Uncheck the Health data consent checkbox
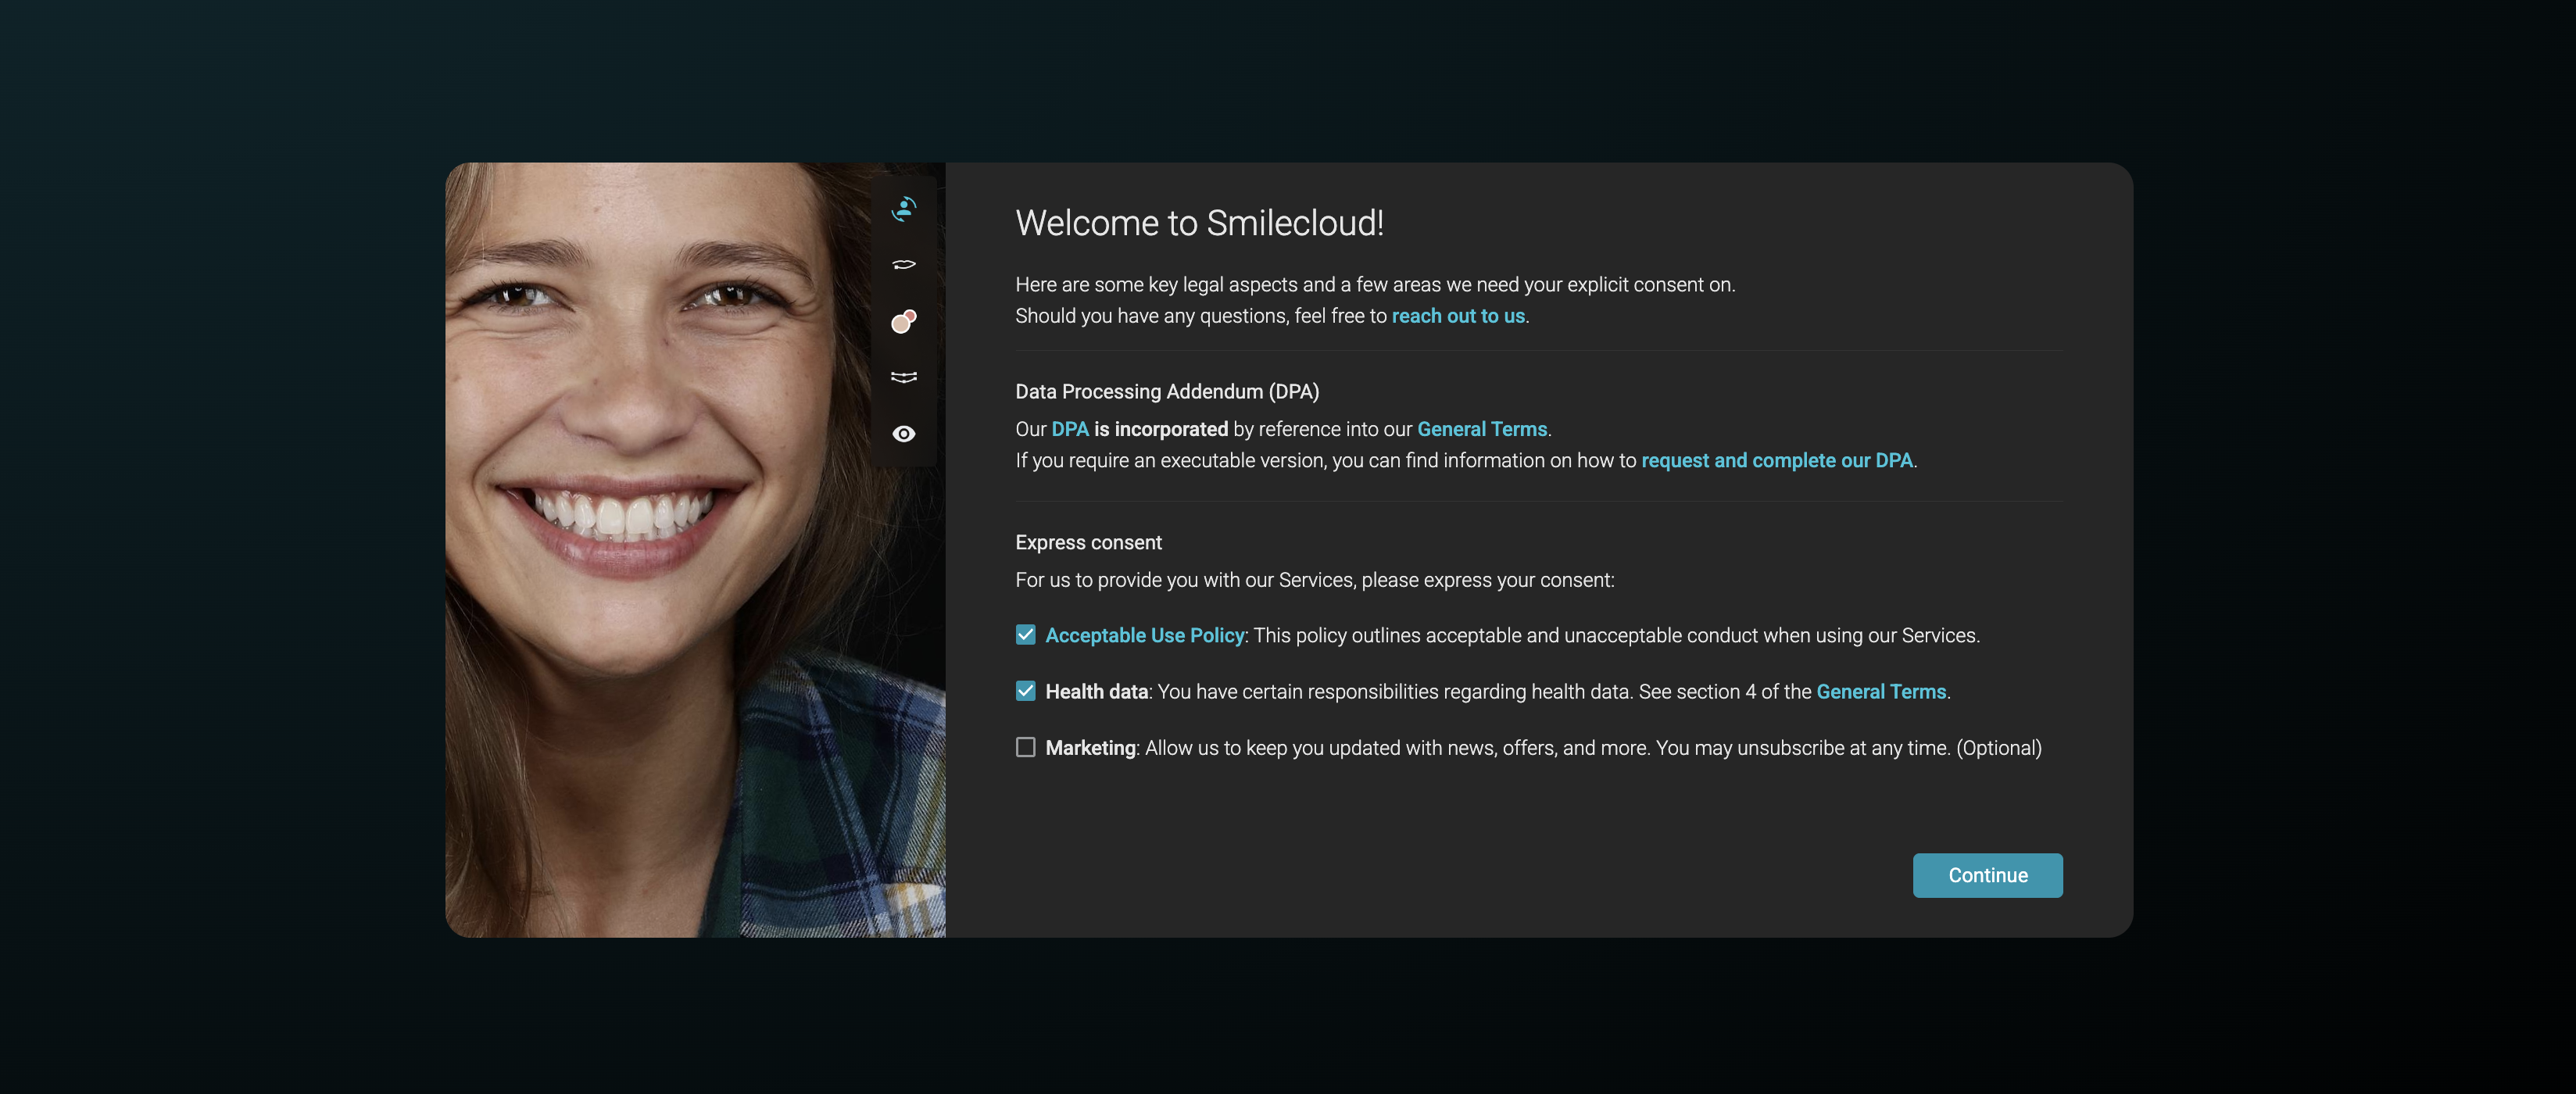Viewport: 2576px width, 1094px height. [x=1025, y=691]
